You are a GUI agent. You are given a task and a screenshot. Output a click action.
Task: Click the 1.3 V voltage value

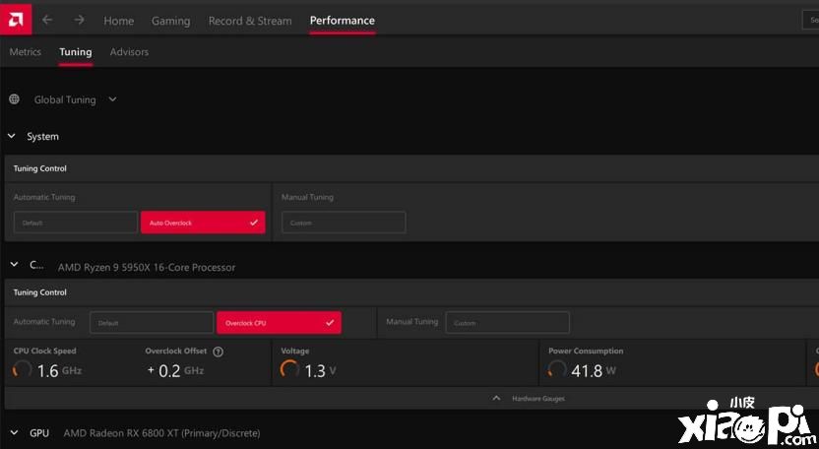tap(320, 370)
